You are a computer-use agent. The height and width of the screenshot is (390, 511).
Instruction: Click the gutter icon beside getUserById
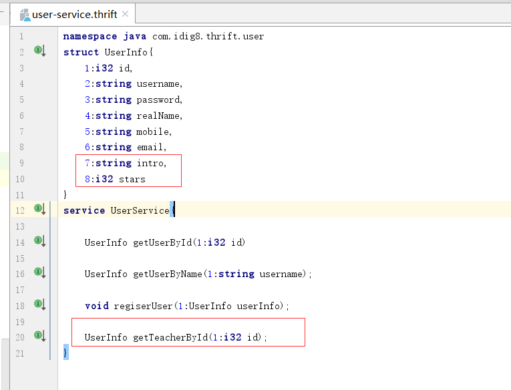(40, 242)
